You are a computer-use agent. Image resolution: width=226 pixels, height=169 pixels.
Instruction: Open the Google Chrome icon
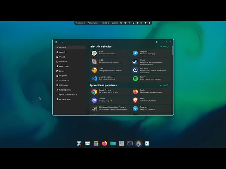click(x=94, y=92)
